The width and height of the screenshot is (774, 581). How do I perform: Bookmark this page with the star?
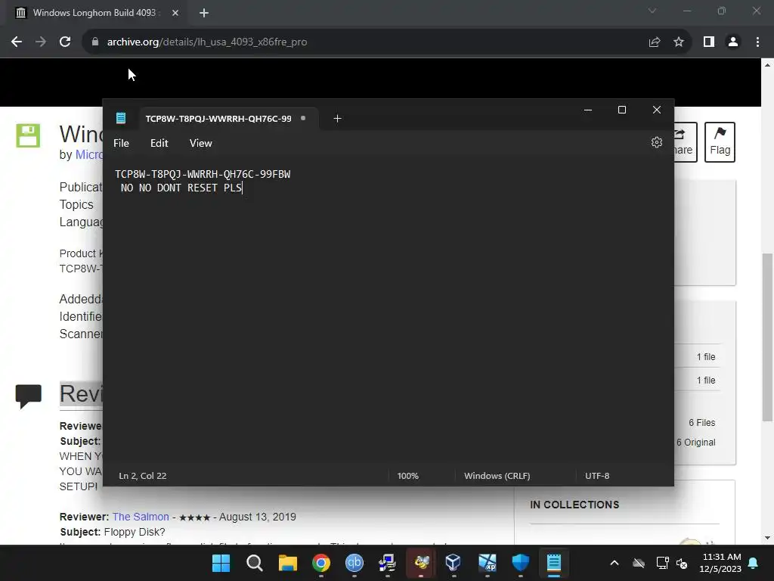[x=679, y=42]
